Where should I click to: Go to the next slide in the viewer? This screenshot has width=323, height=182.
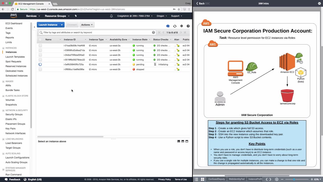point(270,179)
